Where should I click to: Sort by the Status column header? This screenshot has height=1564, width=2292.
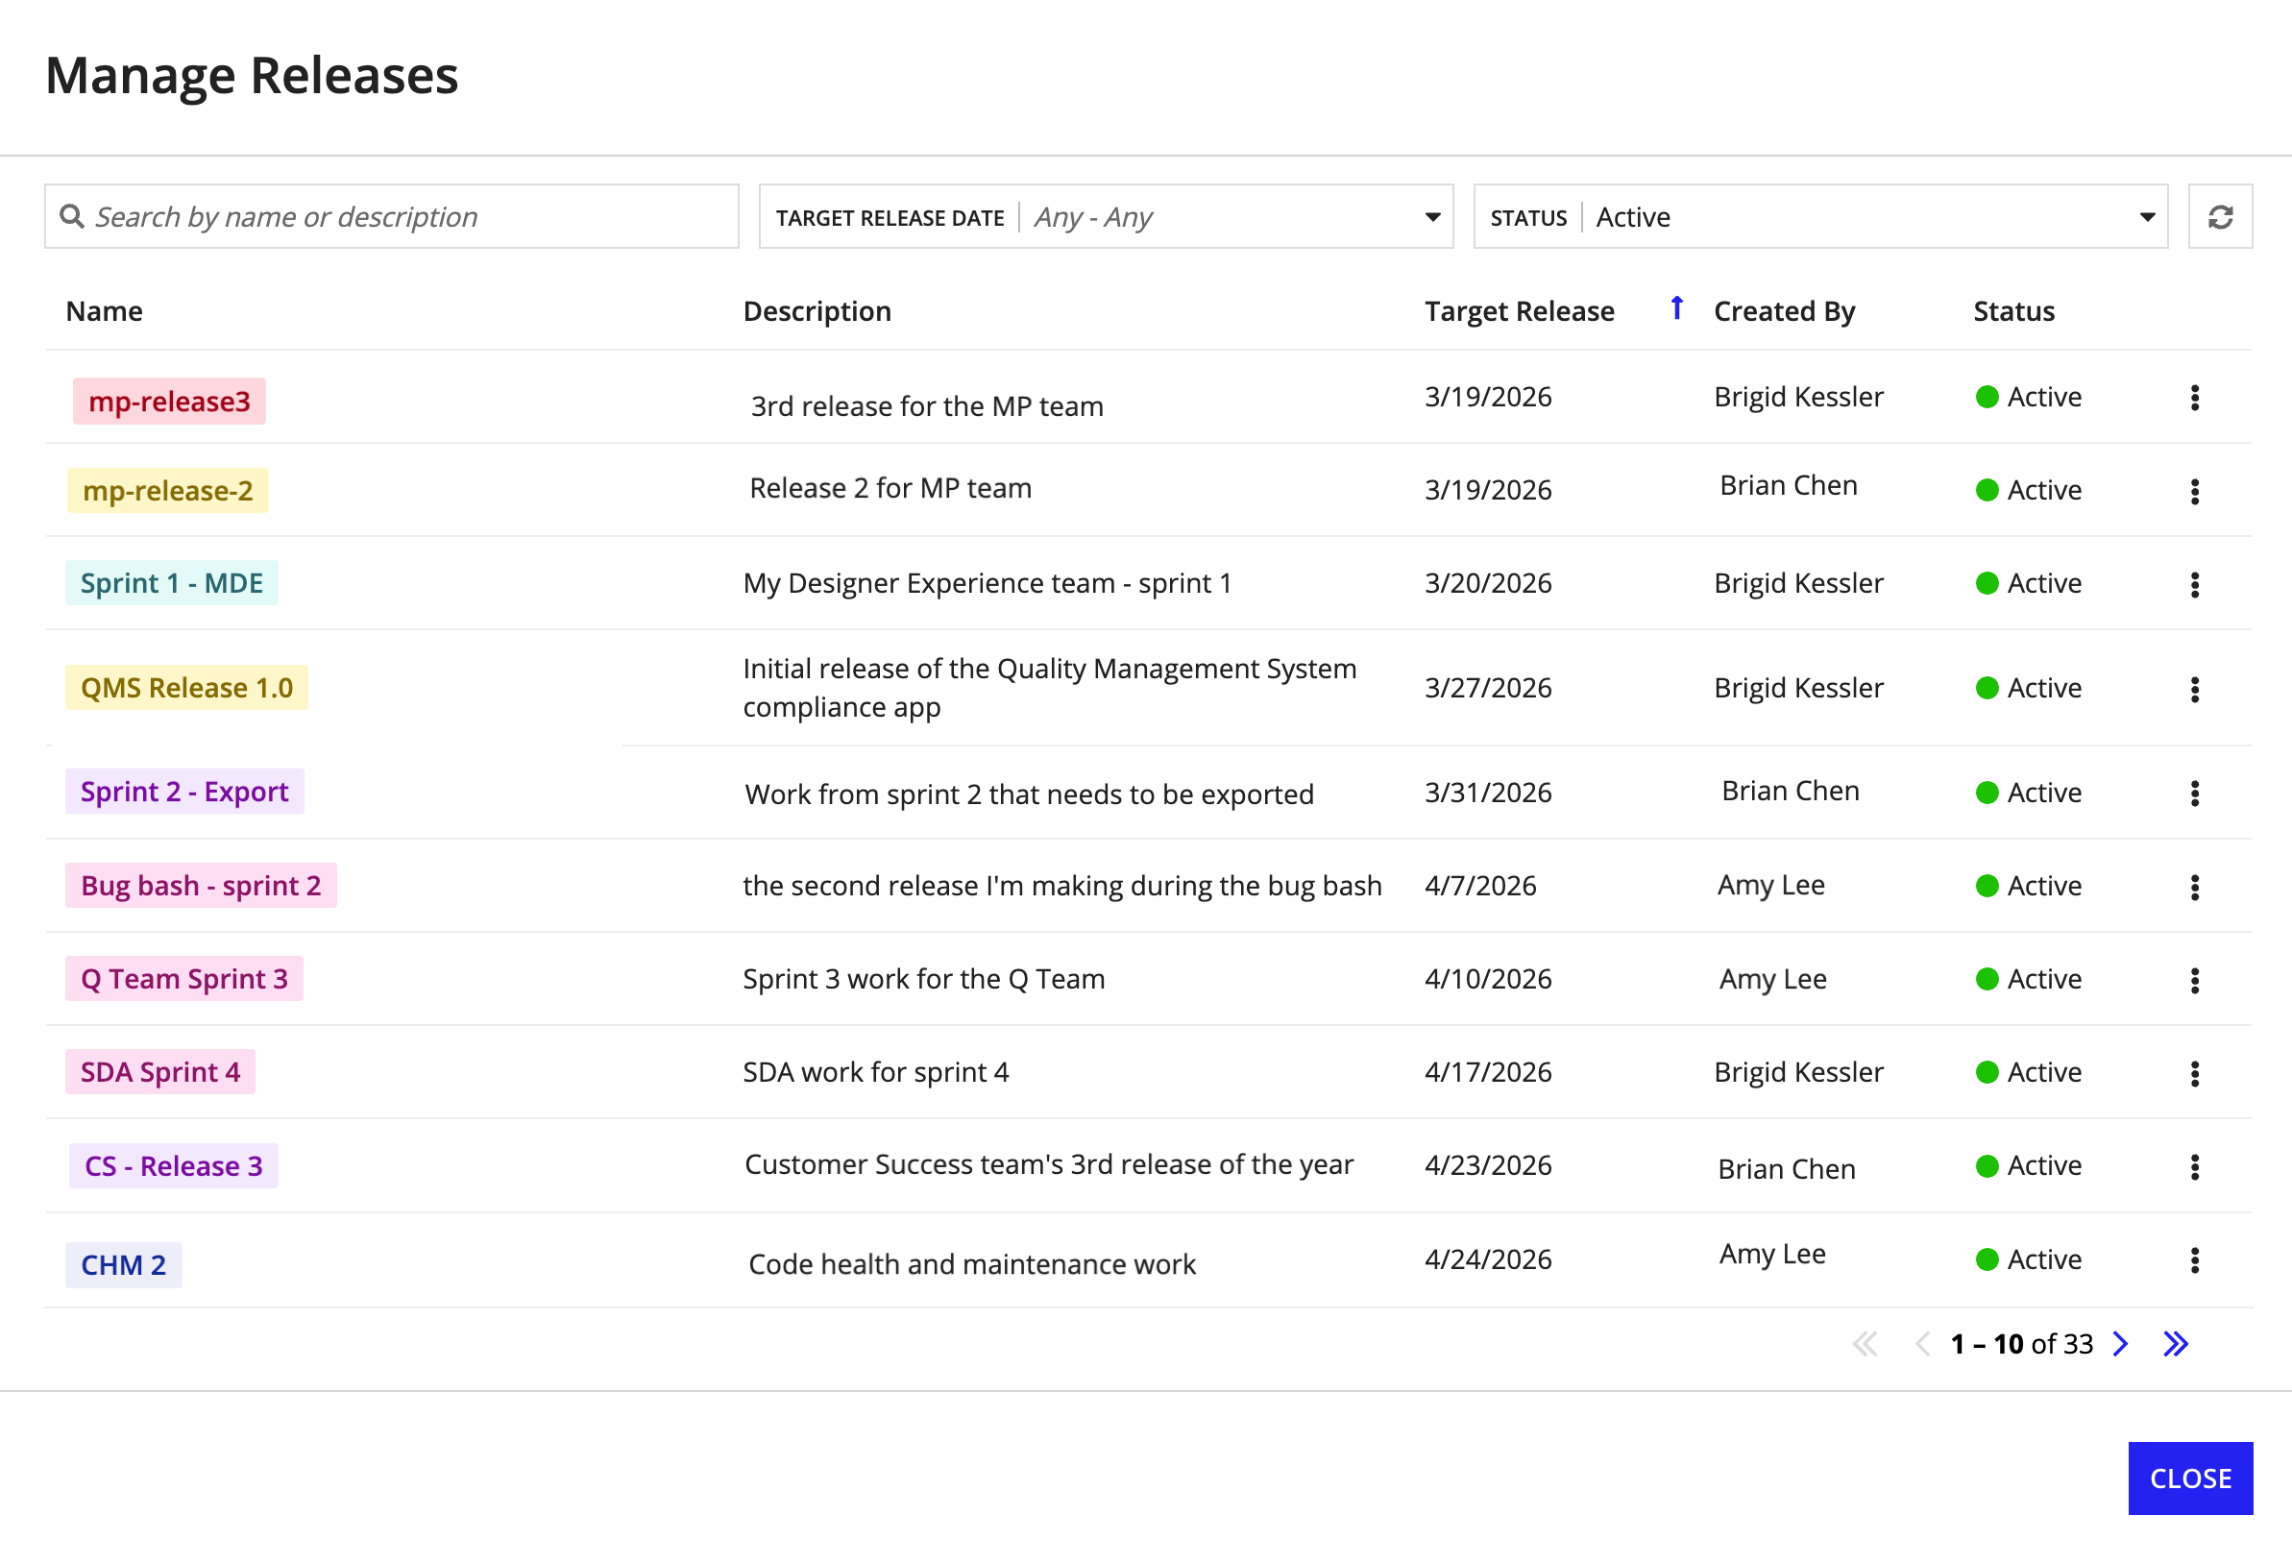click(2013, 310)
